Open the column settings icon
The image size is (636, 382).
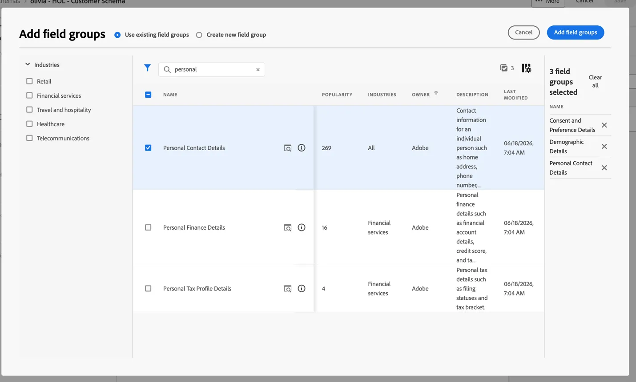click(526, 68)
